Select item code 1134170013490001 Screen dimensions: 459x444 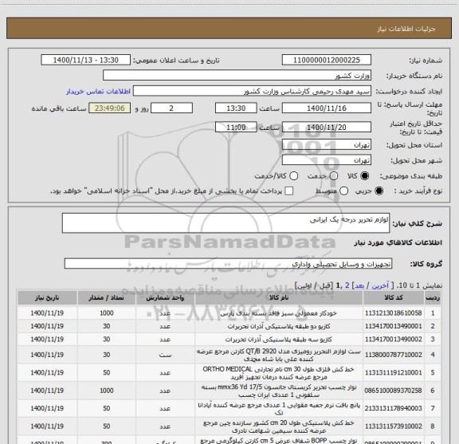click(x=394, y=326)
